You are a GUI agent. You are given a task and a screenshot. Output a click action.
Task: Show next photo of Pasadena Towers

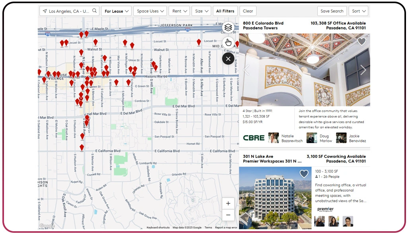coord(363,70)
